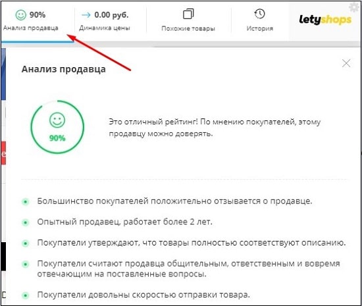Click the Большинство покупателей положительно review line
This screenshot has width=362, height=306.
coord(174,201)
